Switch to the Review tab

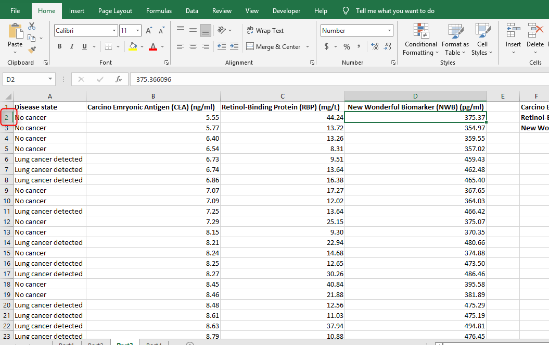click(x=222, y=11)
